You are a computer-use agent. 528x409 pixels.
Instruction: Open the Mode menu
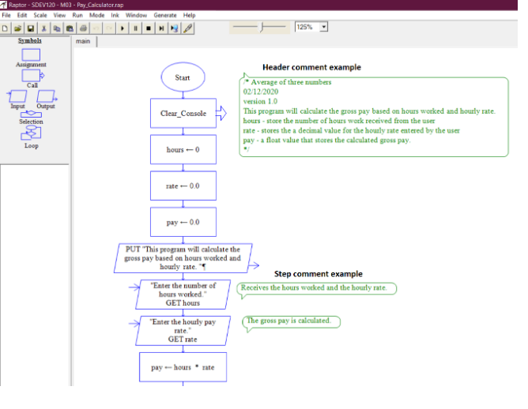[x=96, y=15]
